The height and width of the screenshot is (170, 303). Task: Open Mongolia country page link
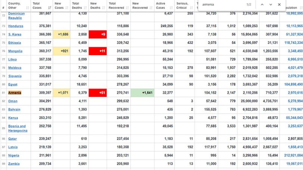(x=15, y=51)
